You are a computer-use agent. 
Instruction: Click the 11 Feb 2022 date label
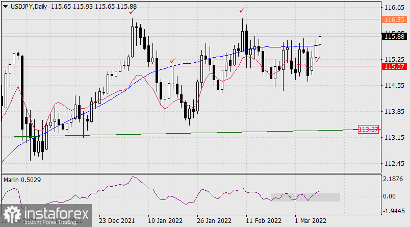(263, 221)
